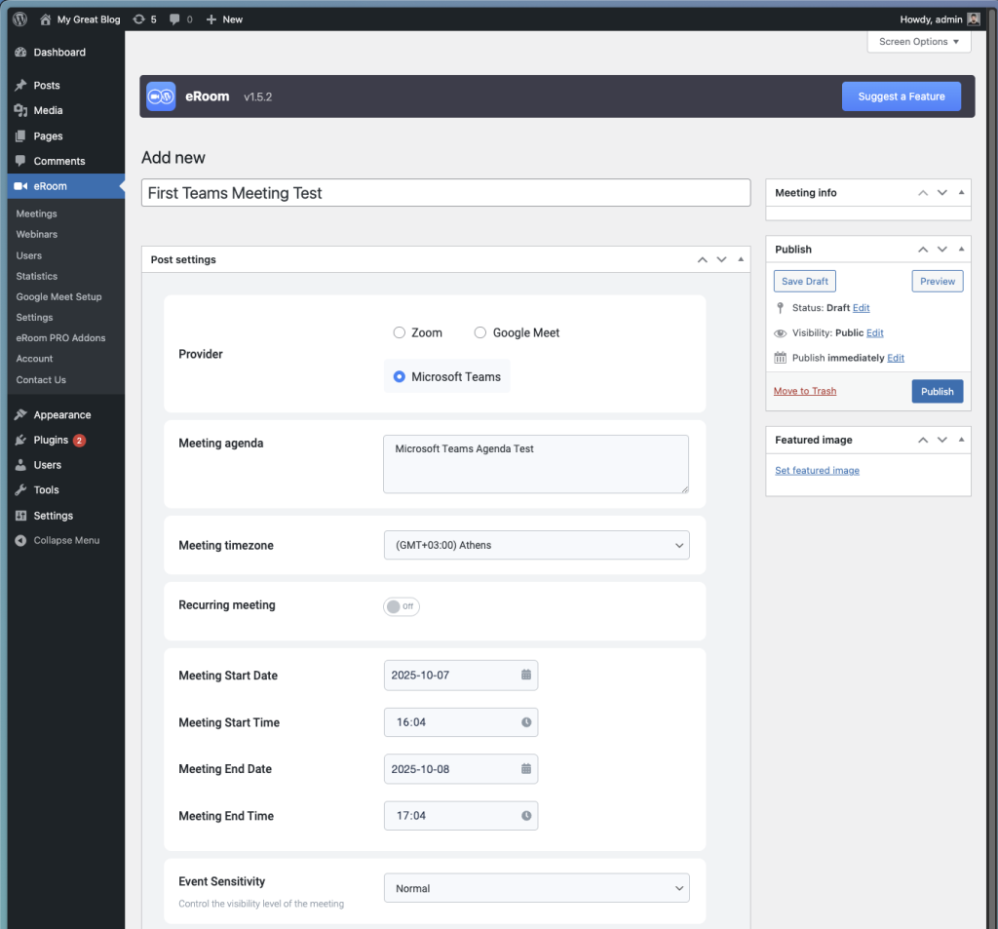Screen dimensions: 998x929
Task: Go to Plugins in the sidebar
Action: point(51,440)
